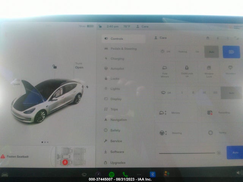243x182 pixels.
Task: Set wipers to speed IIII
Action: pyautogui.click(x=215, y=93)
